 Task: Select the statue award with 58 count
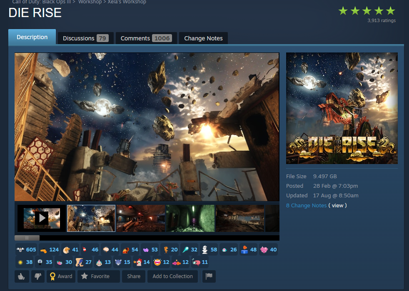(209, 250)
